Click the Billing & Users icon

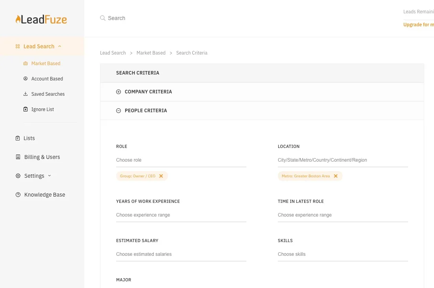point(18,157)
